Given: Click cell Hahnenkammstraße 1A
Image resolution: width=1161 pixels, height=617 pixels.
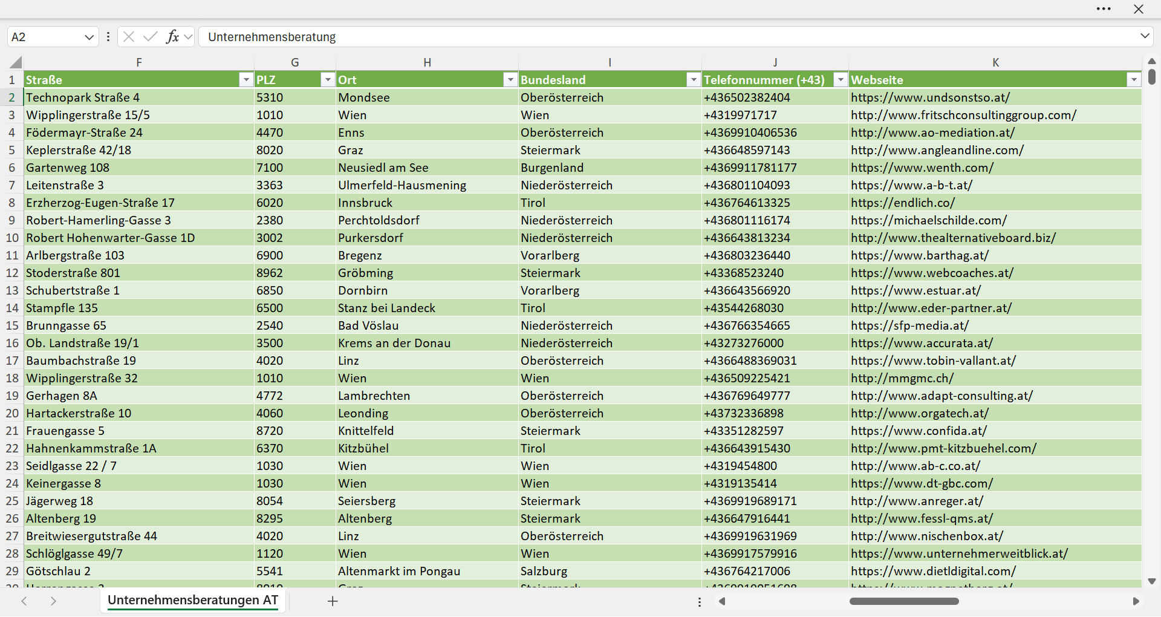Looking at the screenshot, I should pyautogui.click(x=139, y=448).
